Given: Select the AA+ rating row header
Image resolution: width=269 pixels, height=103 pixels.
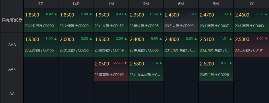Looking at the screenshot, I should tap(12, 69).
